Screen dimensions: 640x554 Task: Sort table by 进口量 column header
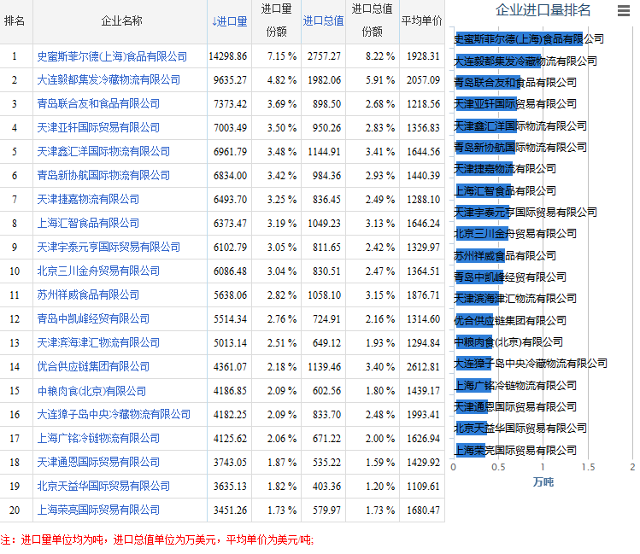click(230, 21)
